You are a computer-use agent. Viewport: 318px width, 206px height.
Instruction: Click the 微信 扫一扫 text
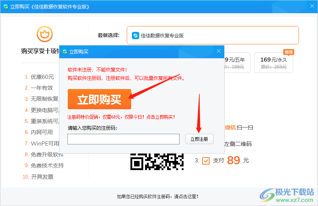tap(239, 128)
